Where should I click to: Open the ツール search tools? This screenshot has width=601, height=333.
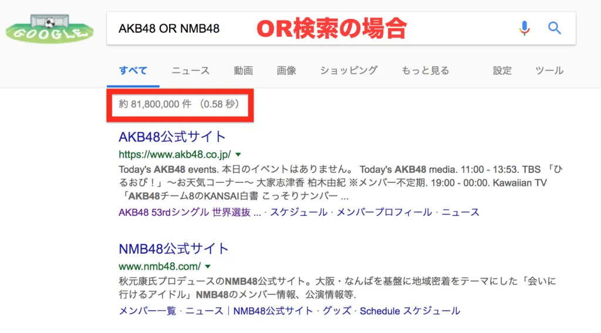tap(549, 70)
